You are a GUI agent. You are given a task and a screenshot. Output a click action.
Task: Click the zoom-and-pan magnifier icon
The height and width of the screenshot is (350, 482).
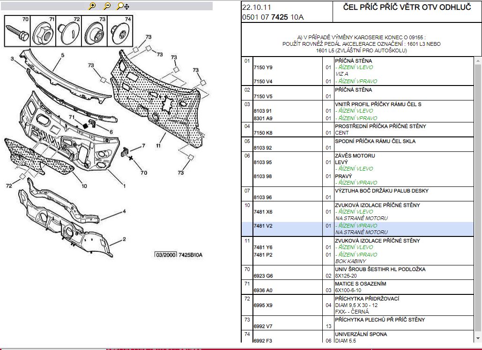[123, 6]
